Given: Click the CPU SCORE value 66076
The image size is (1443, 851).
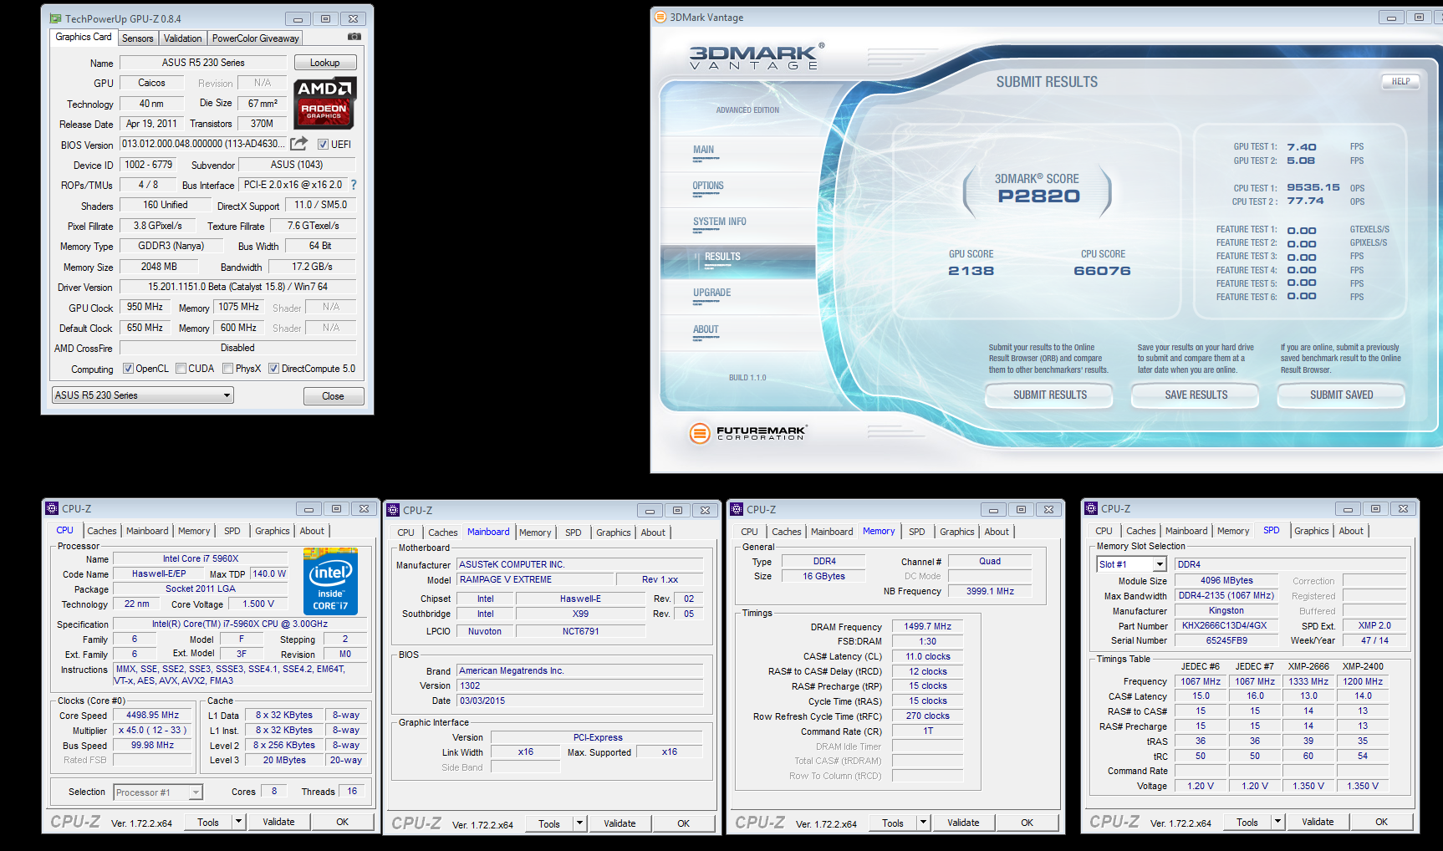Looking at the screenshot, I should (1102, 271).
